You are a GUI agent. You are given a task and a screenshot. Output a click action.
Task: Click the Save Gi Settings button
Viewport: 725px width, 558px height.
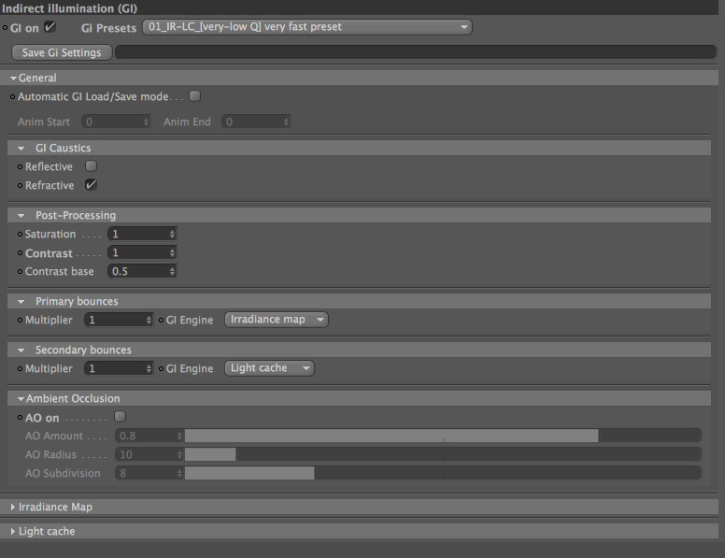[x=62, y=52]
